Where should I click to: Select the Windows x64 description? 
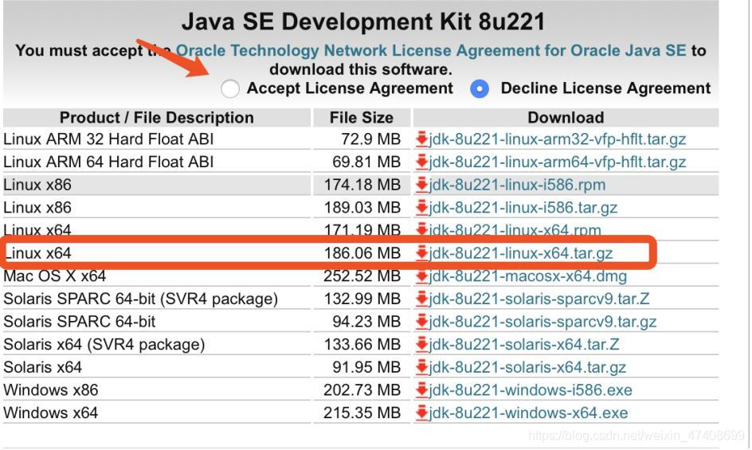coord(51,413)
